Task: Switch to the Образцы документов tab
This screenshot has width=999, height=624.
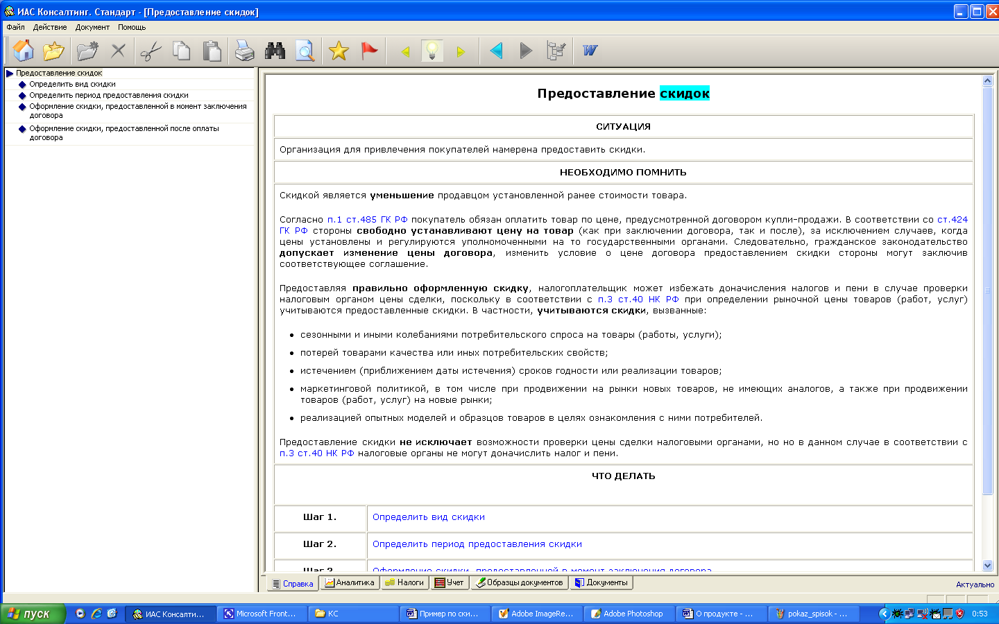Action: (519, 582)
